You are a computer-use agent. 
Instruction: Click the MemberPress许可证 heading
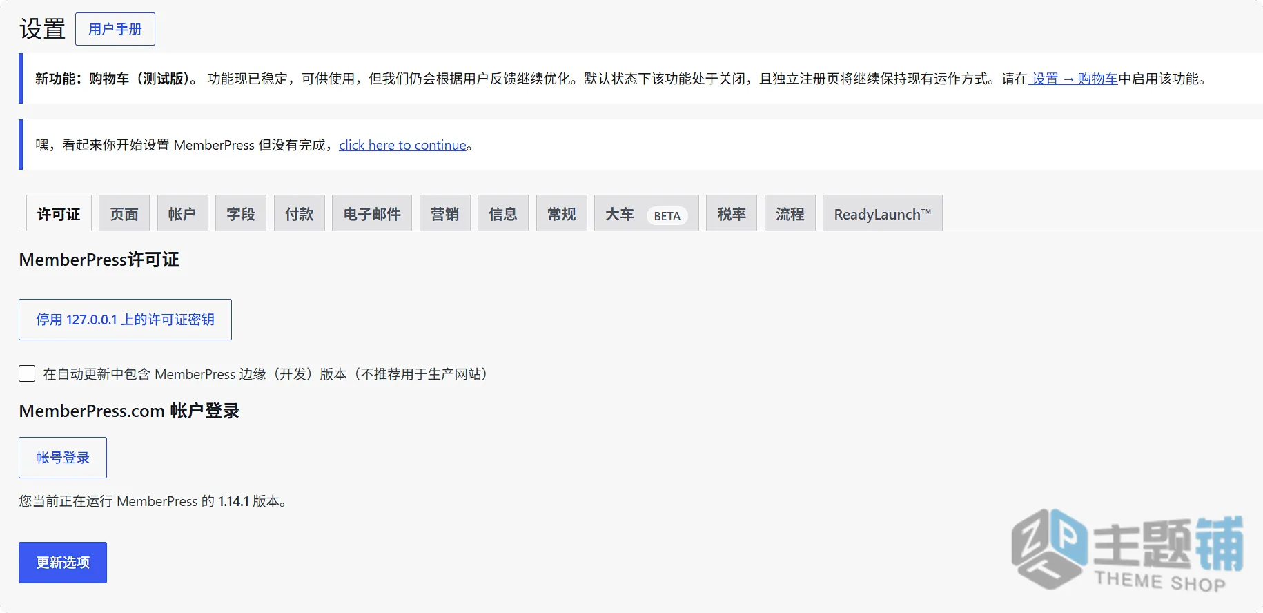pos(99,260)
